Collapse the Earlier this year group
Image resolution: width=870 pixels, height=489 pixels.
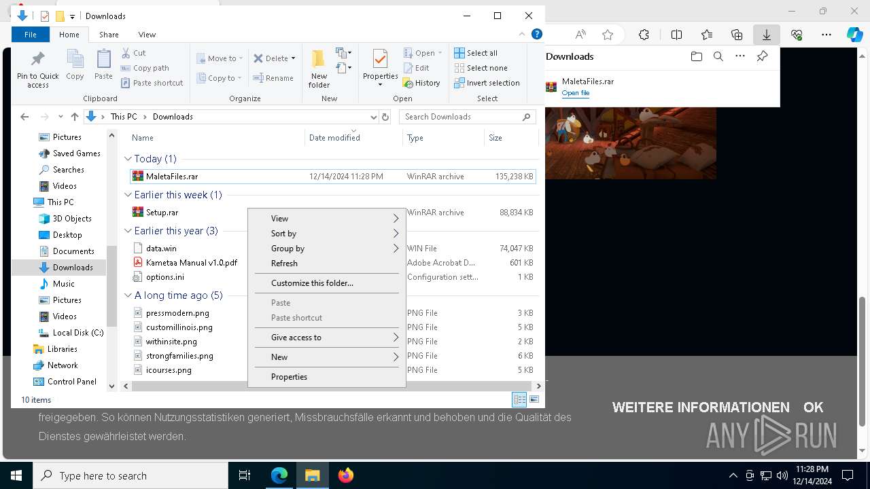[x=128, y=231]
